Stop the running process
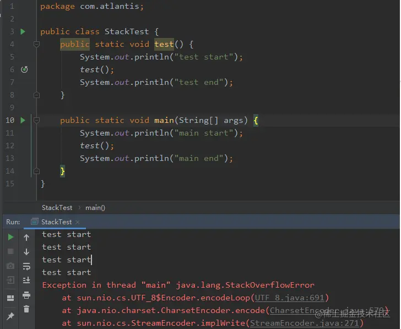The width and height of the screenshot is (401, 329). 10,251
